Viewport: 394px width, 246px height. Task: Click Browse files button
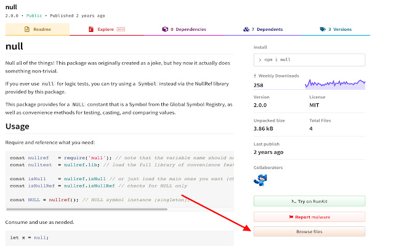[309, 231]
